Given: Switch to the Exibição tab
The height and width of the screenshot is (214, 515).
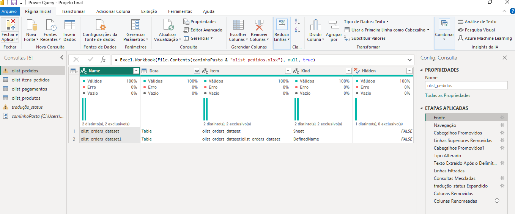Looking at the screenshot, I should (149, 11).
